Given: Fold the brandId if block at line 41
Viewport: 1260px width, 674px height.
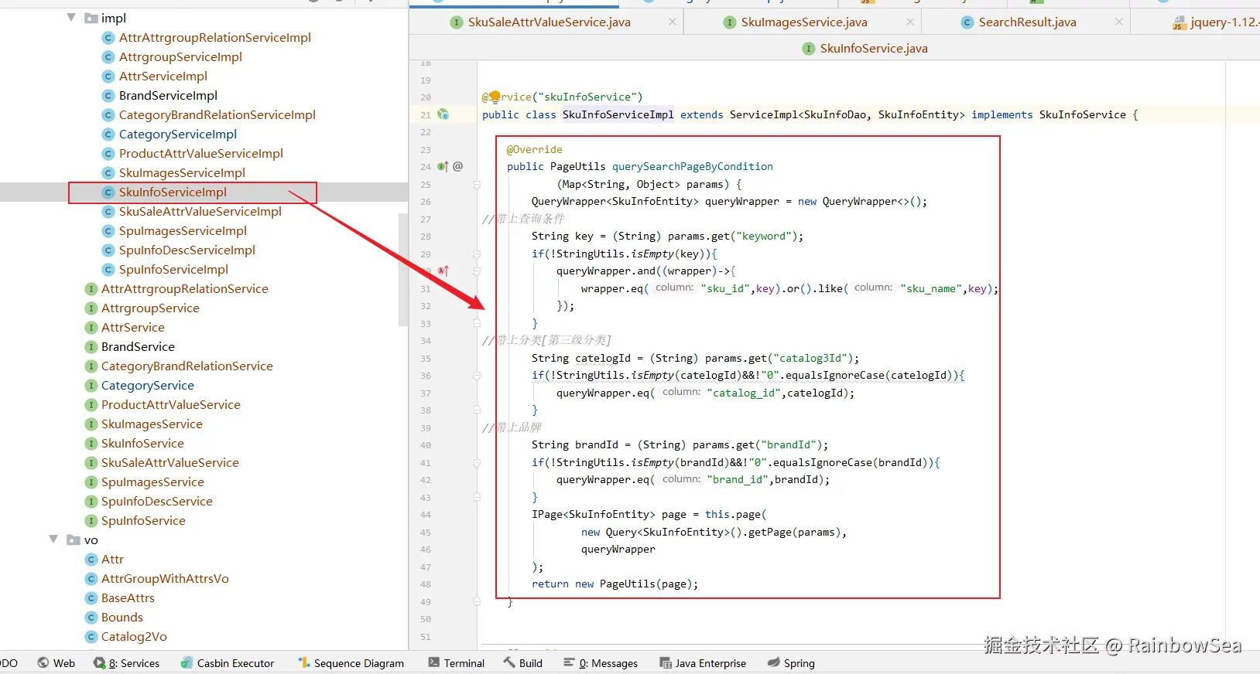Looking at the screenshot, I should click(477, 462).
